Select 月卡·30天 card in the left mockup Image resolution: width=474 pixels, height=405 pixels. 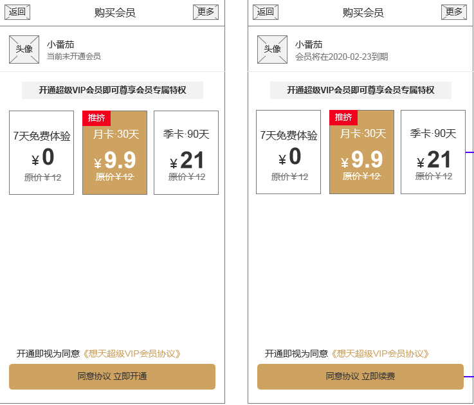click(115, 152)
